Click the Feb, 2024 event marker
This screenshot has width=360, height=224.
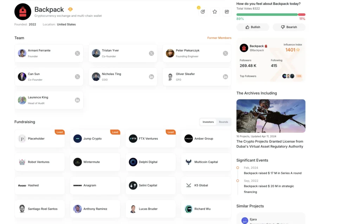click(238, 168)
